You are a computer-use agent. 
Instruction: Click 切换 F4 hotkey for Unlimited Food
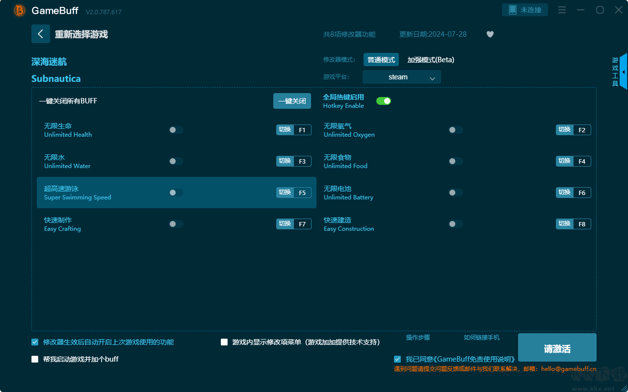pos(574,161)
